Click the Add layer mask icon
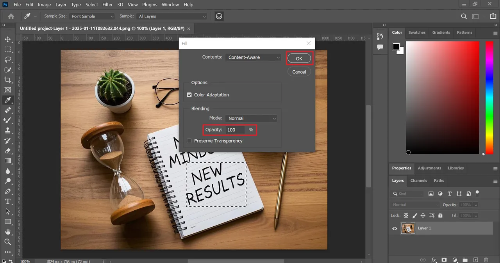 pos(444,260)
